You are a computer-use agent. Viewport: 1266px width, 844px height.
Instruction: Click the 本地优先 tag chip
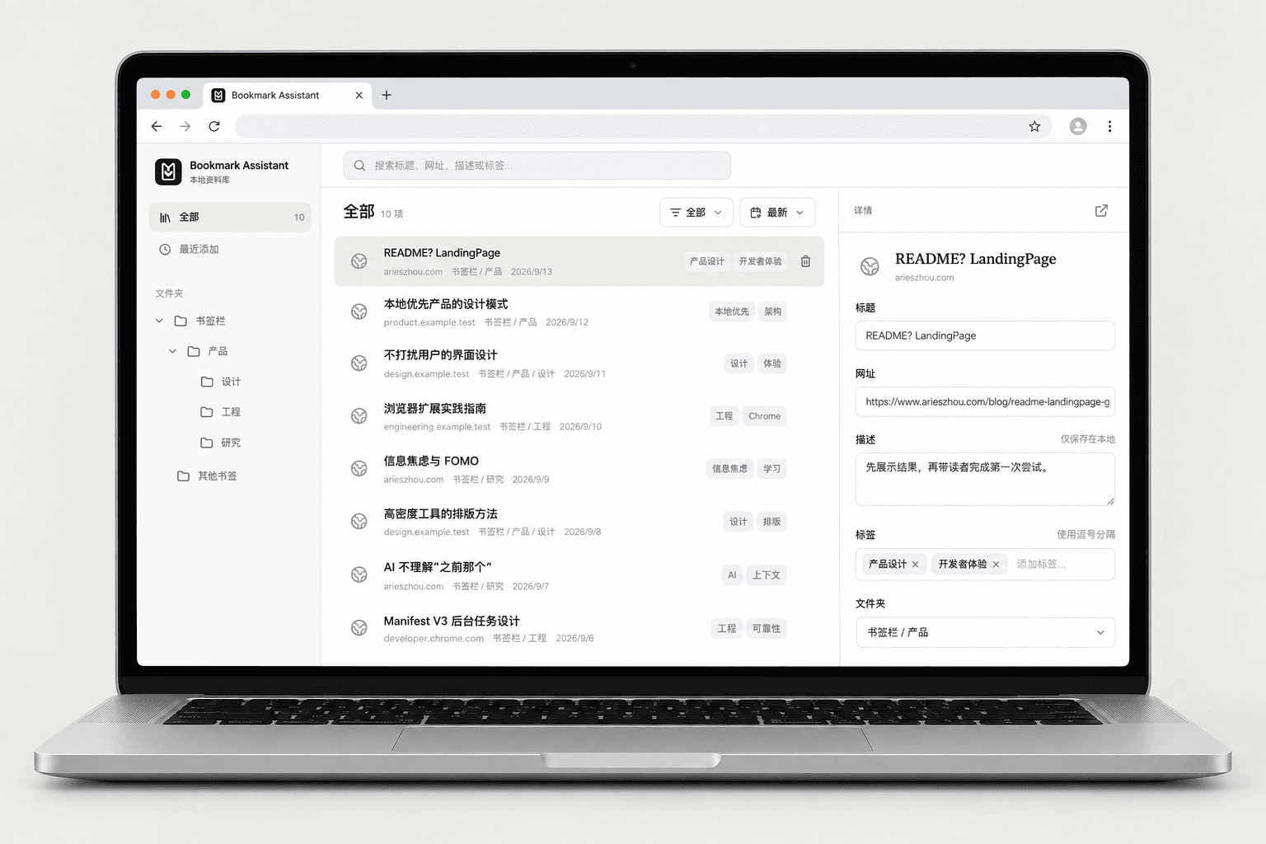(732, 312)
